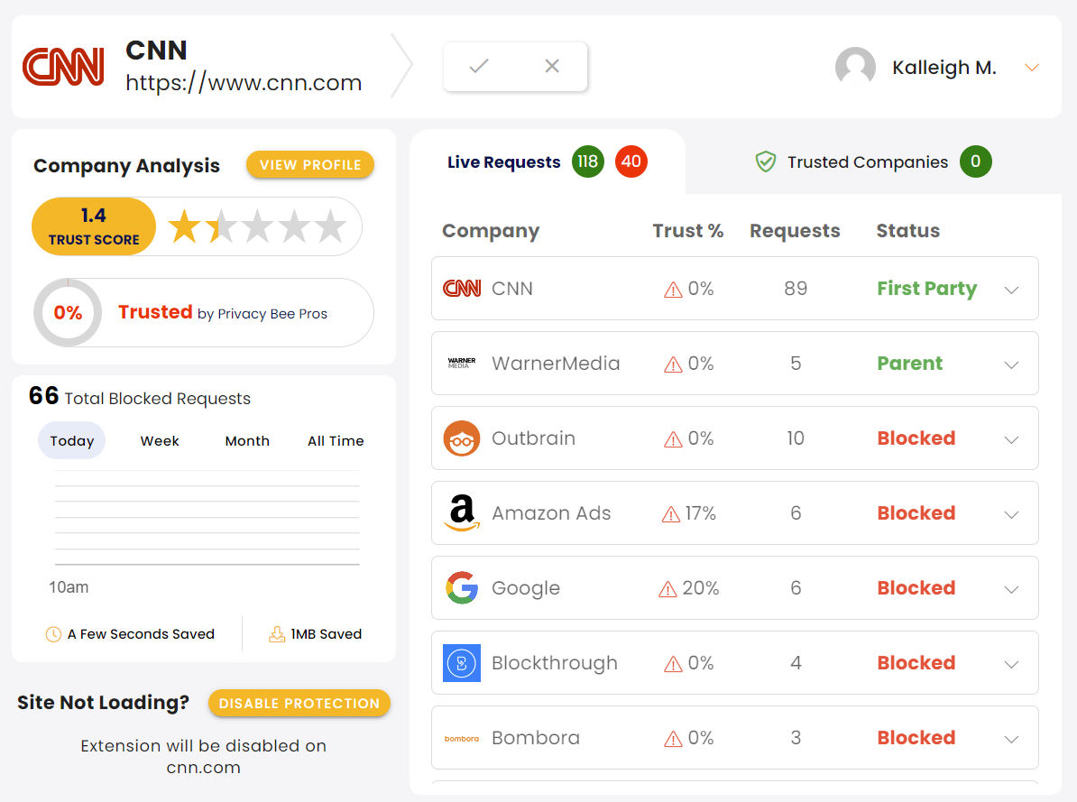The height and width of the screenshot is (802, 1077).
Task: Click the Status column header
Action: (908, 231)
